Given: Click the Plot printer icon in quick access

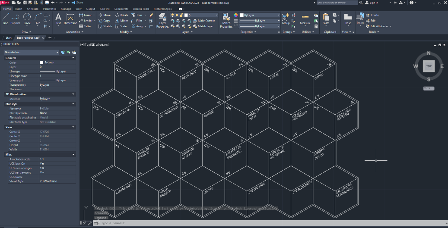Looking at the screenshot, I should pyautogui.click(x=47, y=3).
